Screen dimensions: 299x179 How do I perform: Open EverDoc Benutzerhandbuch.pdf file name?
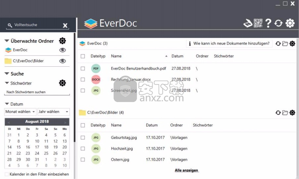point(138,68)
